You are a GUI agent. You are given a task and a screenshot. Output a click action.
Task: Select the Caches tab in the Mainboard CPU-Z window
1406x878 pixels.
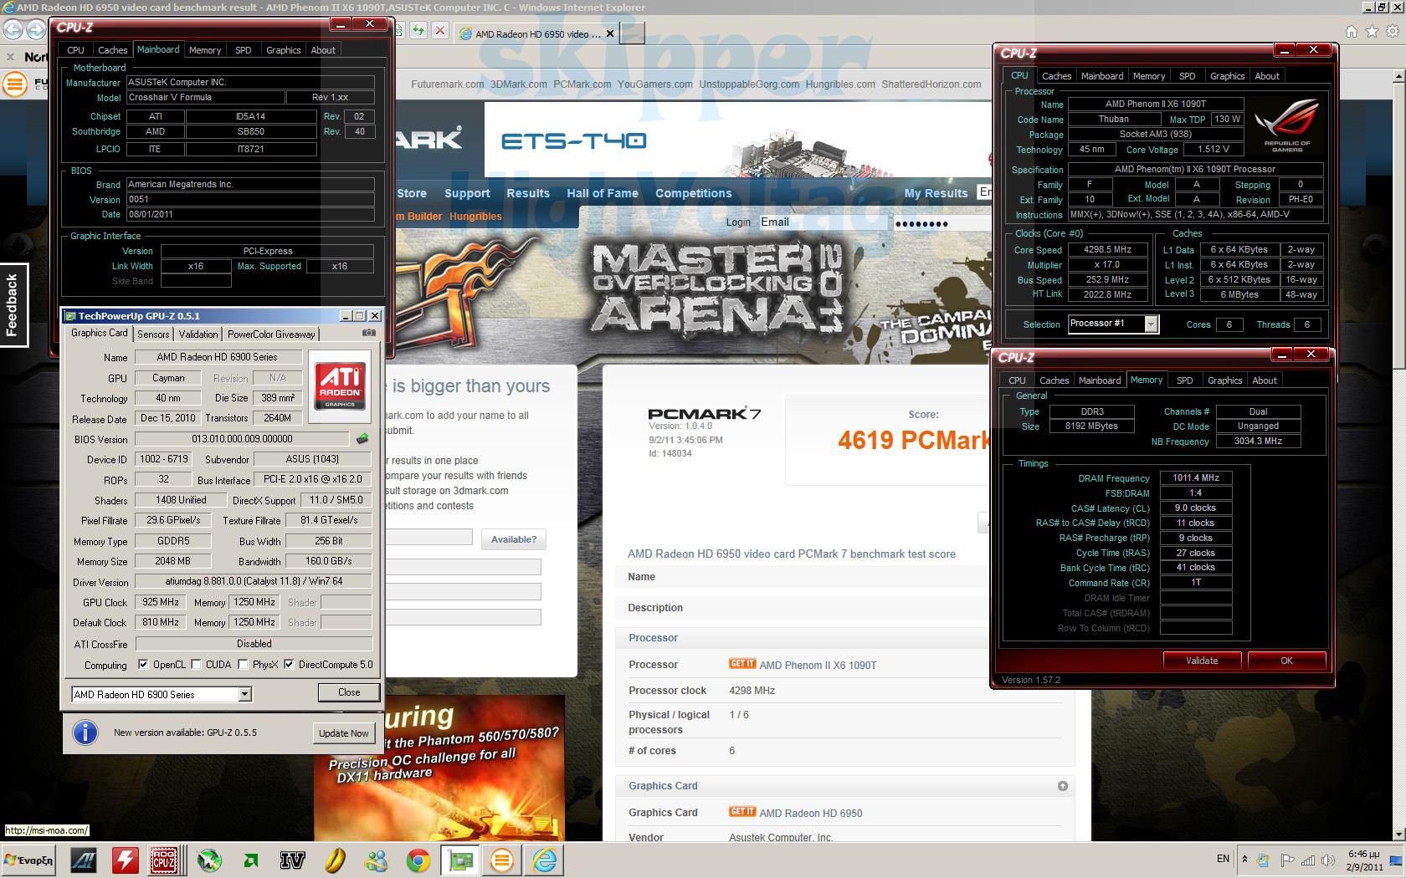coord(112,50)
